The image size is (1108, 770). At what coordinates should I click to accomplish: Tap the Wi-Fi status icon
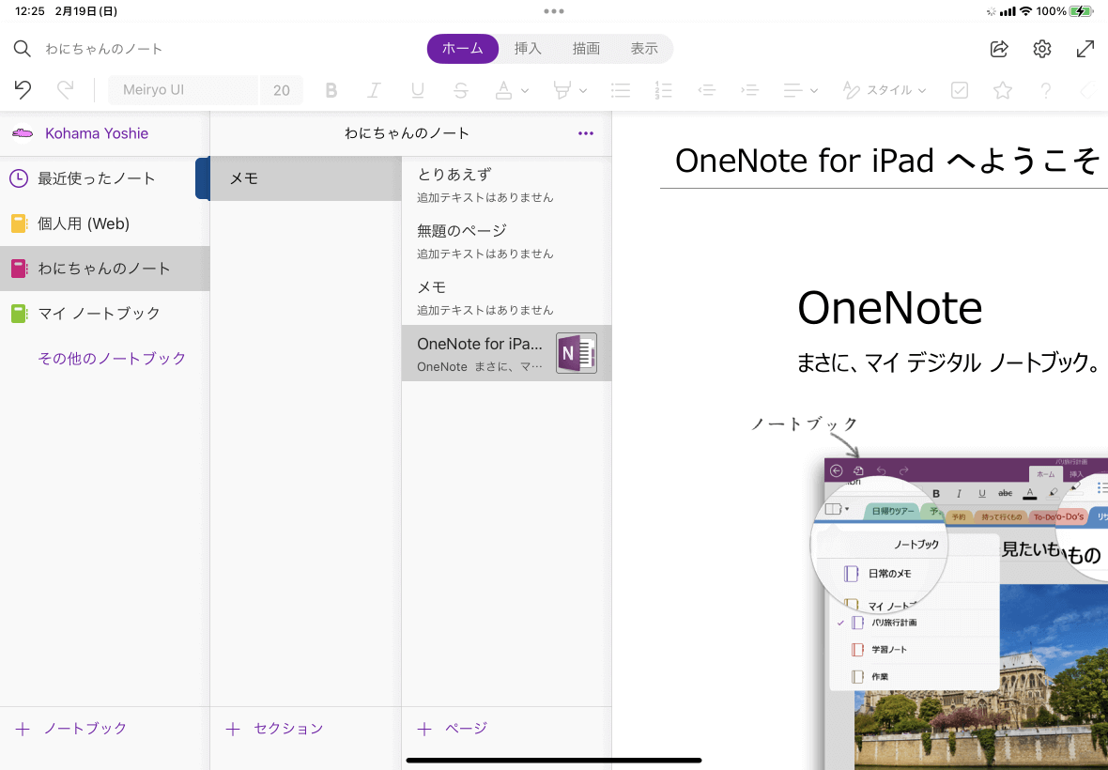pos(1026,11)
